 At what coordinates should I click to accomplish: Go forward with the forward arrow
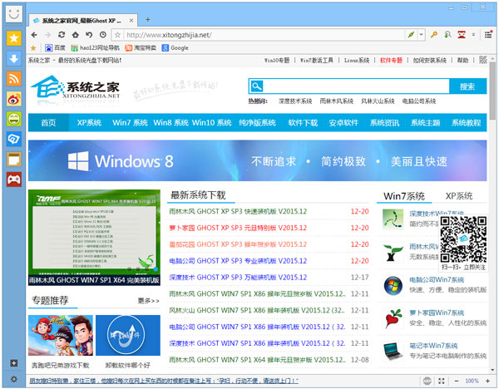47,35
